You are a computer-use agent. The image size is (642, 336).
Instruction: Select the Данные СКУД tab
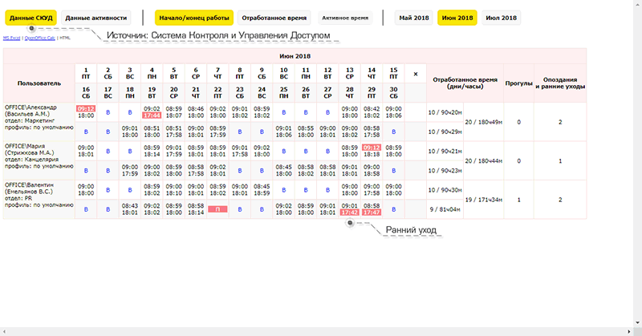pyautogui.click(x=31, y=18)
